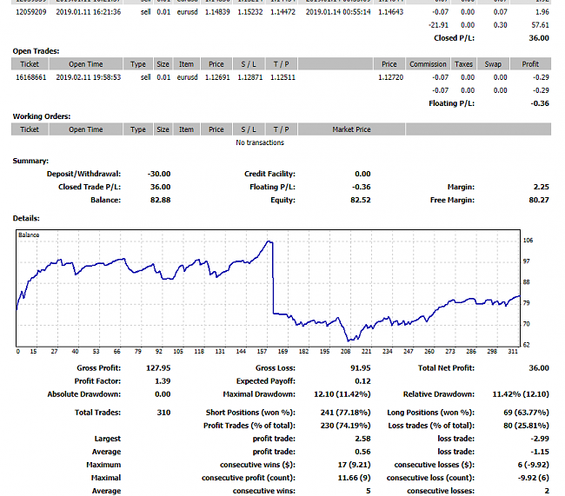Viewport: 565px width, 496px height.
Task: Click the Gross Loss value 91.95
Action: pos(361,368)
